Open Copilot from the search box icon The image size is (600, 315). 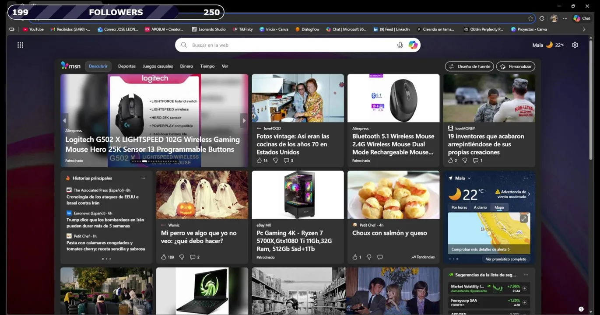click(x=413, y=45)
